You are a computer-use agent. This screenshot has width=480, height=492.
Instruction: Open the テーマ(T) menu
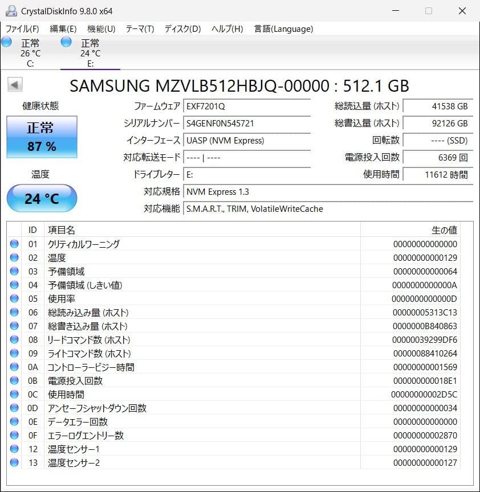pyautogui.click(x=140, y=29)
